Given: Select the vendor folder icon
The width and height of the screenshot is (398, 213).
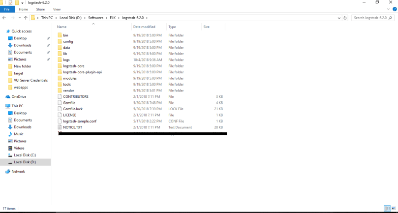Looking at the screenshot, I should click(60, 91).
